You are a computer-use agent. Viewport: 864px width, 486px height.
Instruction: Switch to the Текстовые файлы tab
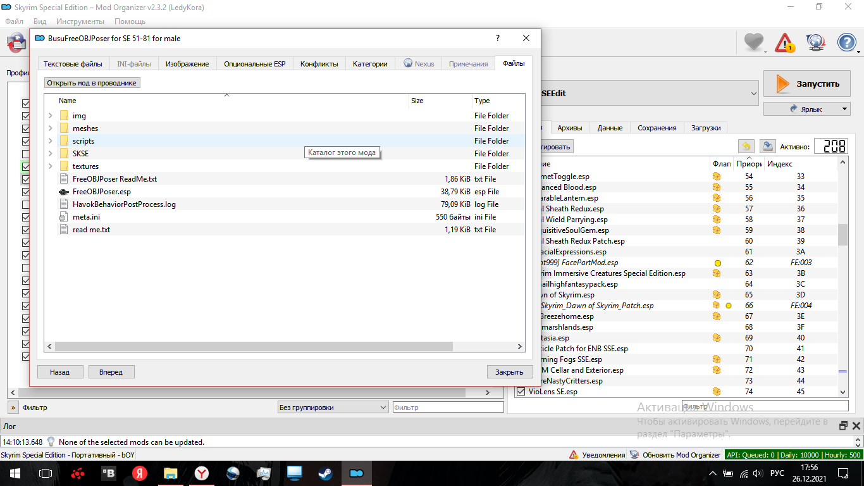pos(73,64)
